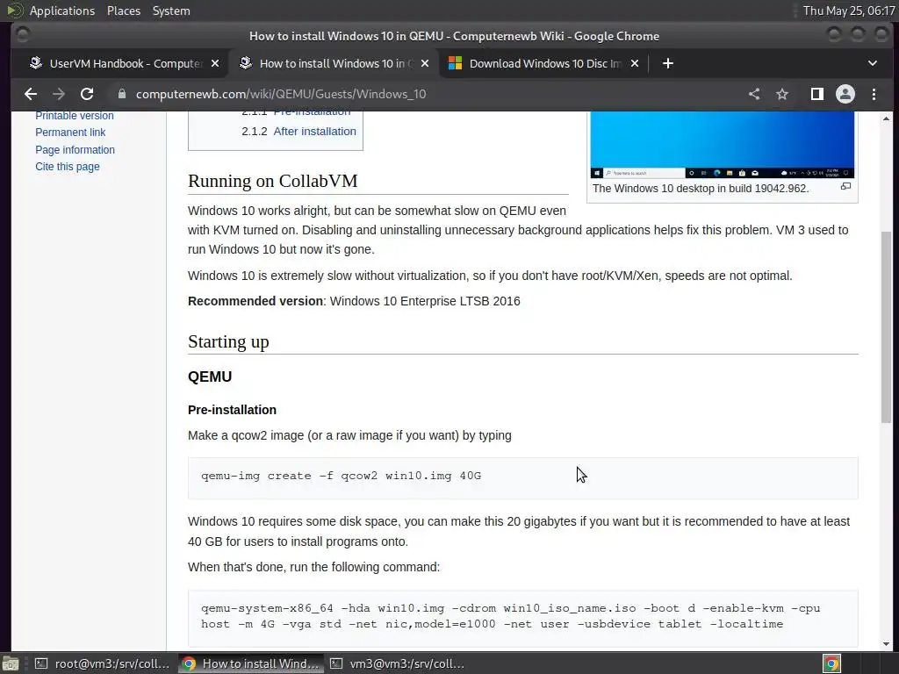Enlarge the Windows 10 desktop thumbnail
Image resolution: width=899 pixels, height=674 pixels.
tap(723, 145)
